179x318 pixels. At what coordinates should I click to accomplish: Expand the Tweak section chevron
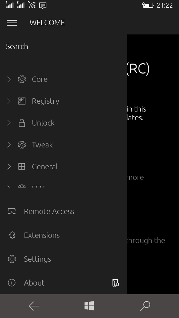coord(9,145)
